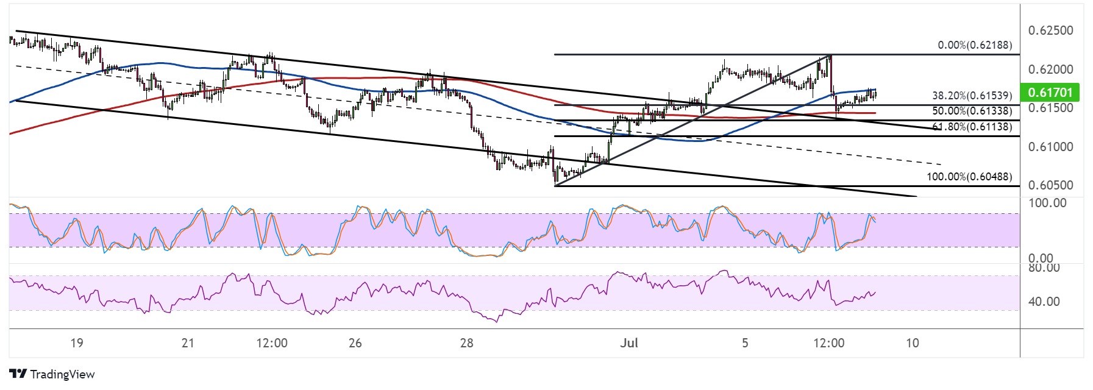This screenshot has width=1093, height=390.
Task: Click the 0.61500 price axis value
Action: tap(1050, 108)
